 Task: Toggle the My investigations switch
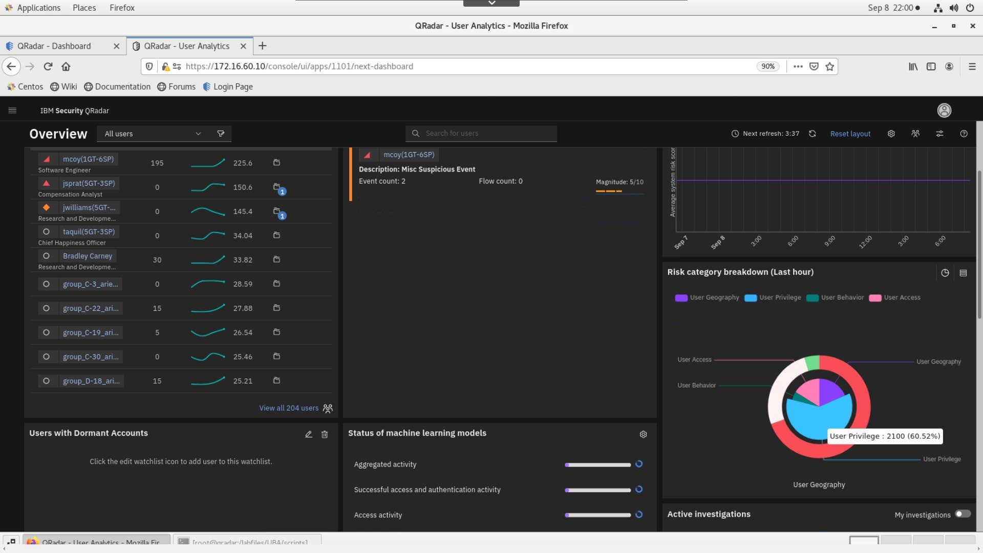click(x=963, y=514)
